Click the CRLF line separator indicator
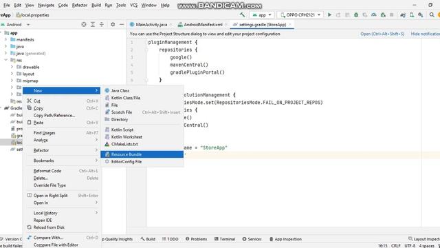 [396, 246]
